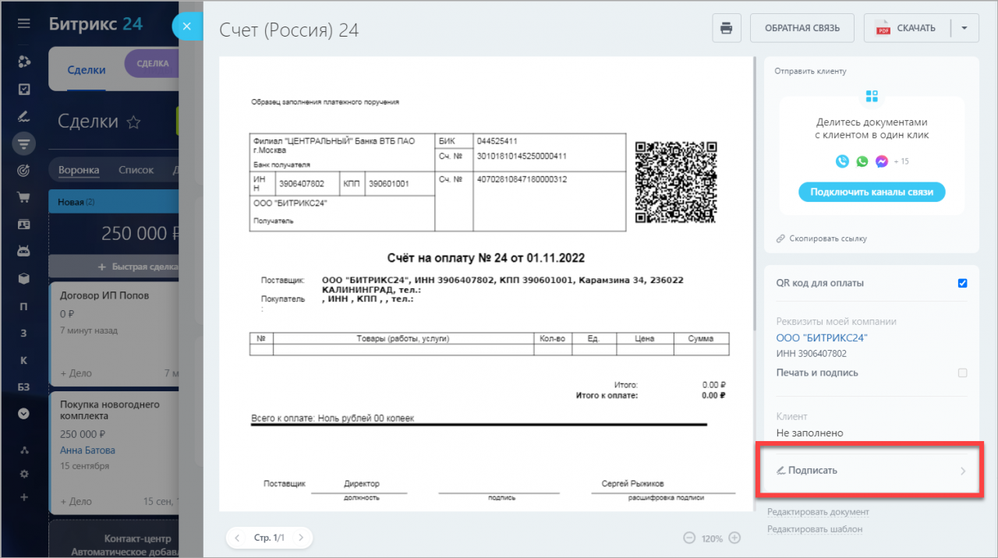Click the Редактировать документ link
998x558 pixels.
tap(818, 512)
